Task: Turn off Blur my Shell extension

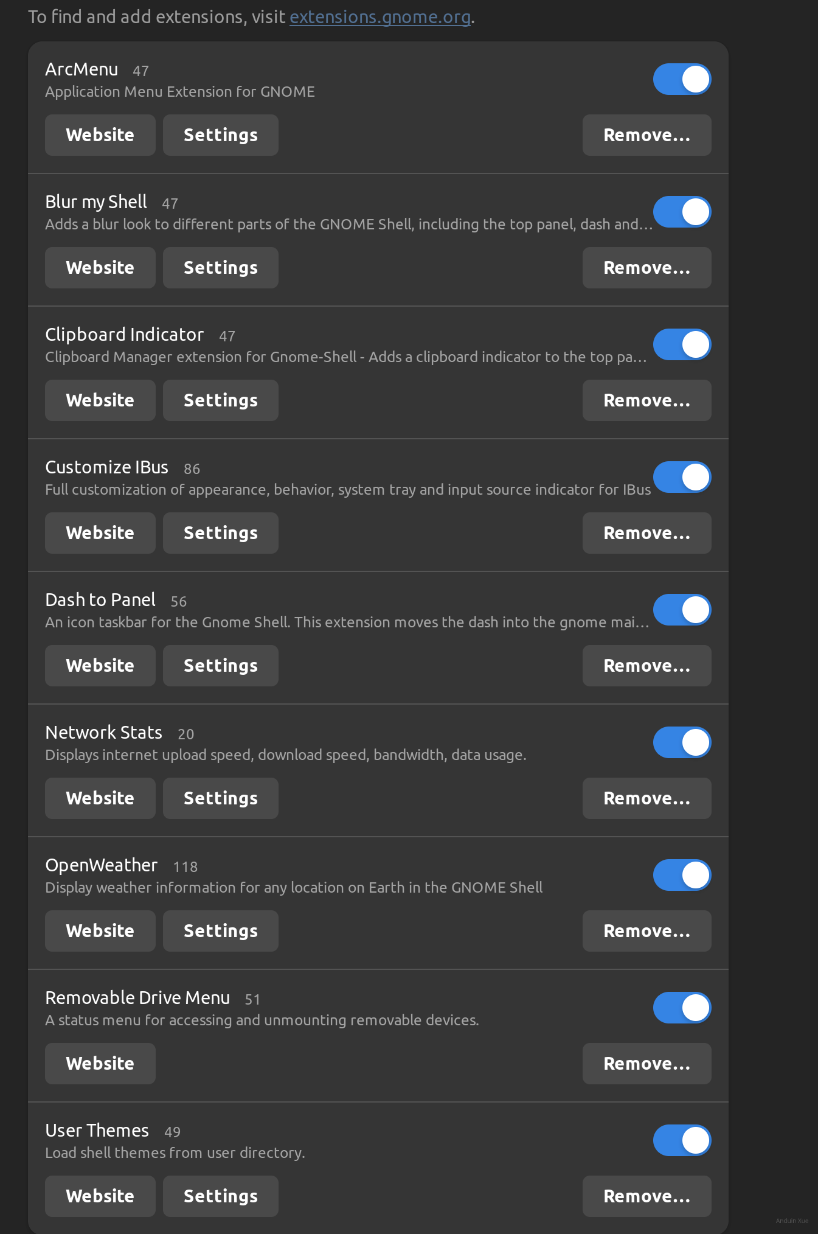Action: [682, 212]
